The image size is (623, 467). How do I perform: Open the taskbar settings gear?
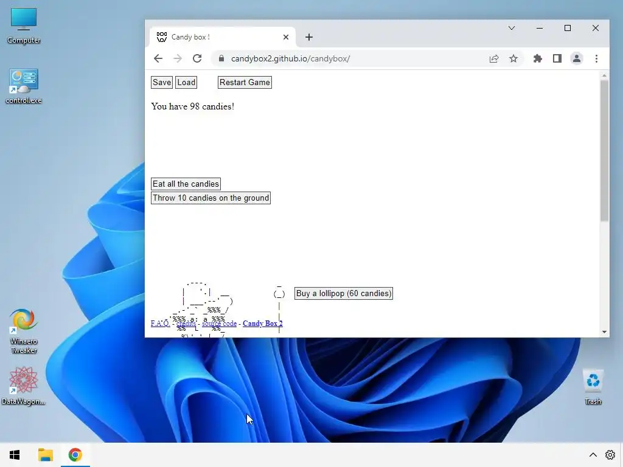pyautogui.click(x=610, y=455)
